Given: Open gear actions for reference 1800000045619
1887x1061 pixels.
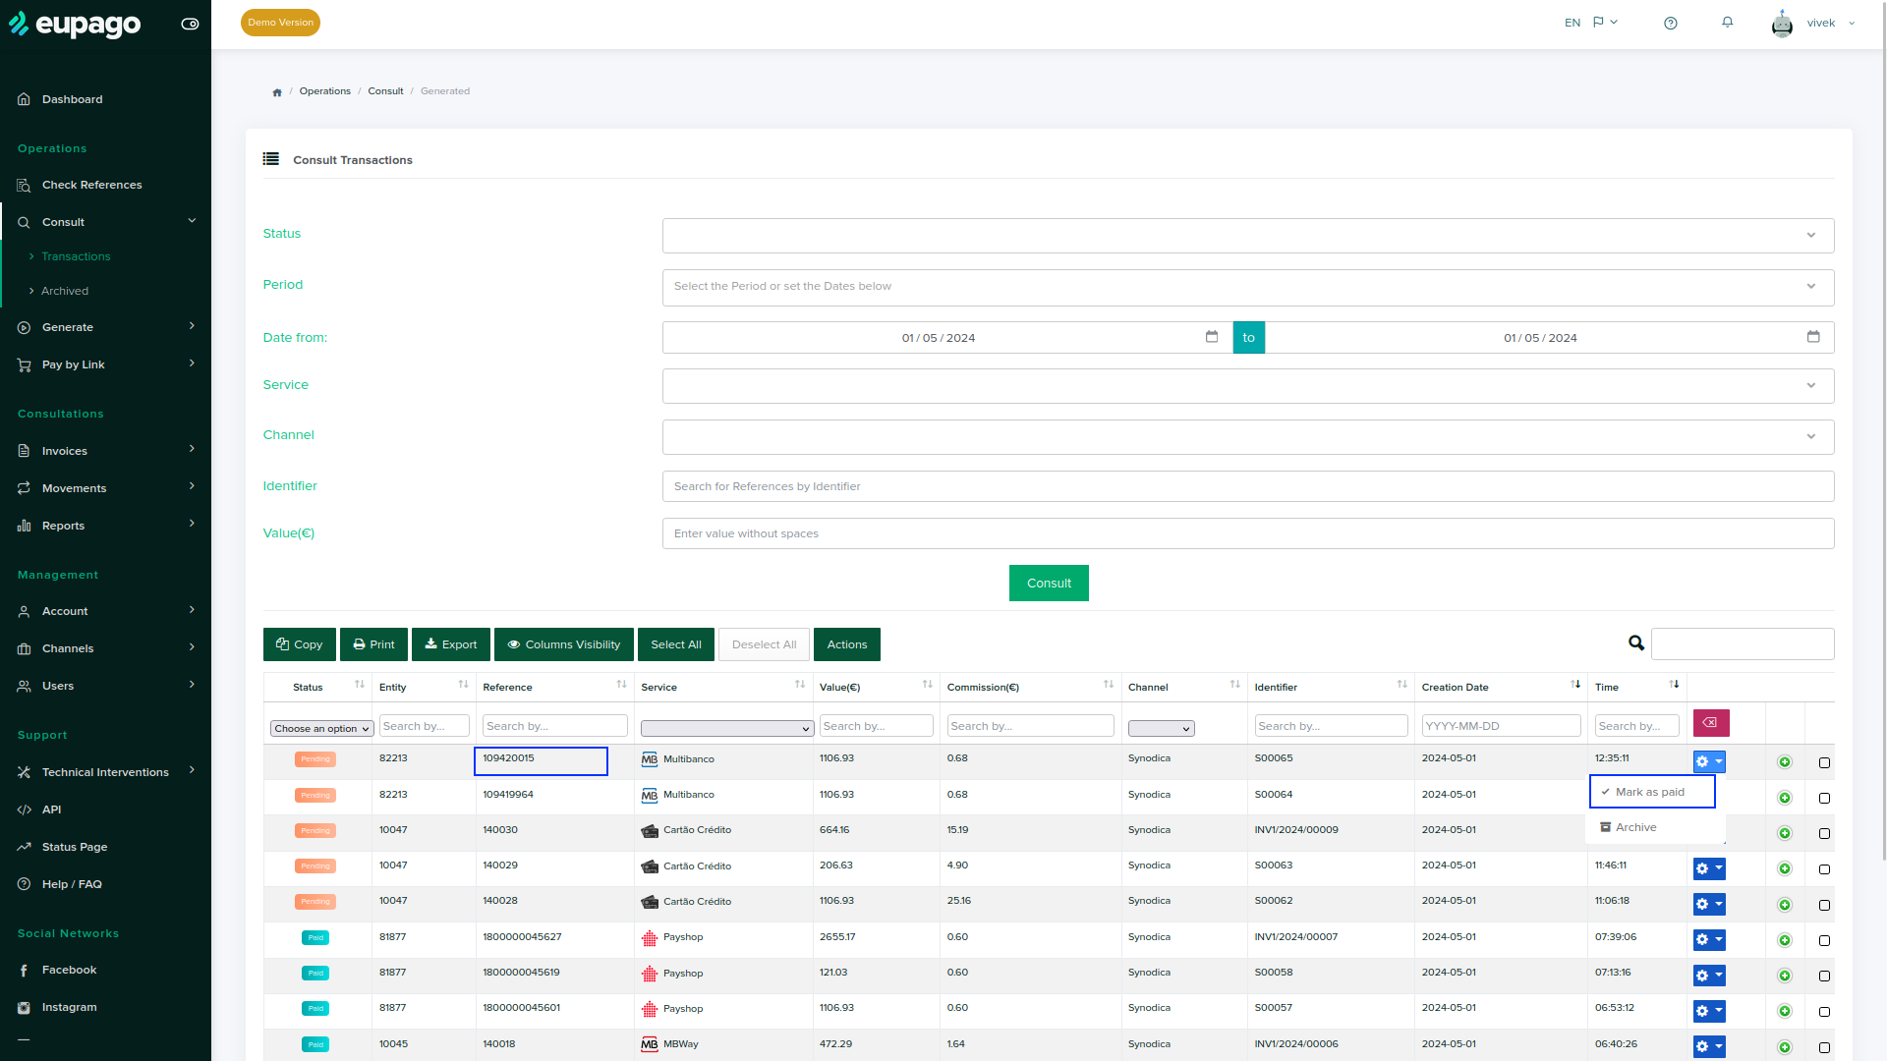Looking at the screenshot, I should (1709, 976).
